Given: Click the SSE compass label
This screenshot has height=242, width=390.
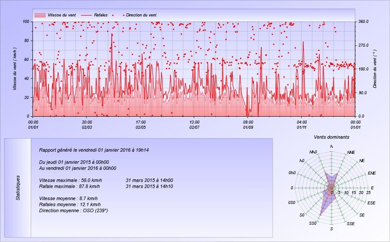Looking at the screenshot, I should point(351,223).
